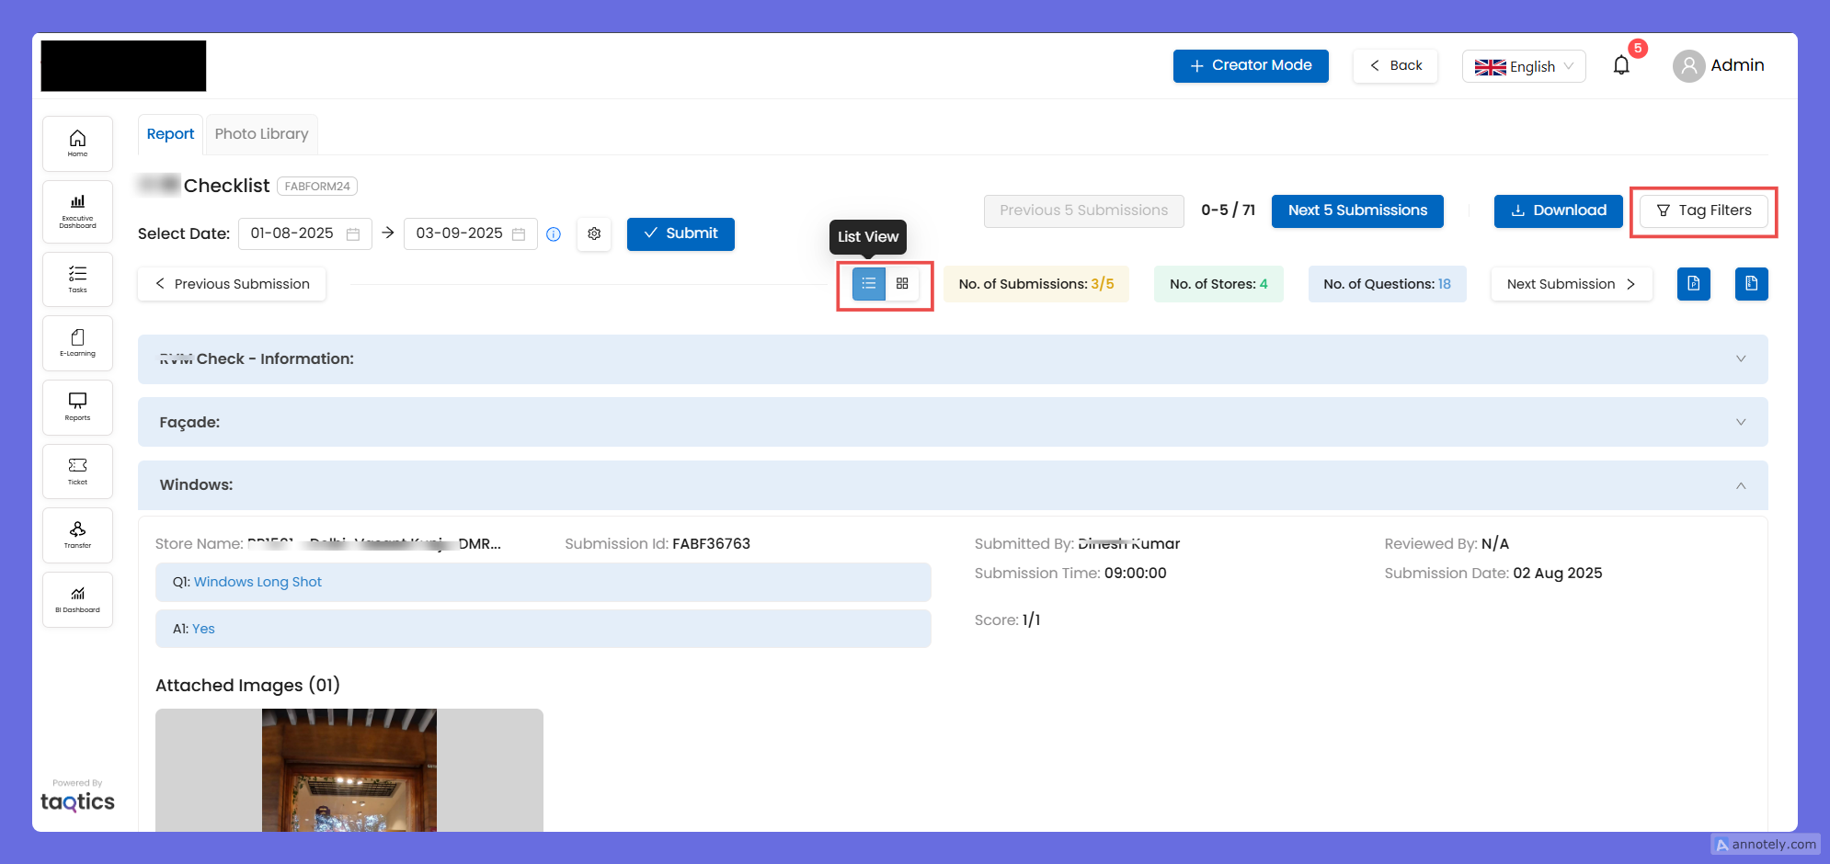The height and width of the screenshot is (864, 1830).
Task: Switch to List View
Action: (x=869, y=284)
